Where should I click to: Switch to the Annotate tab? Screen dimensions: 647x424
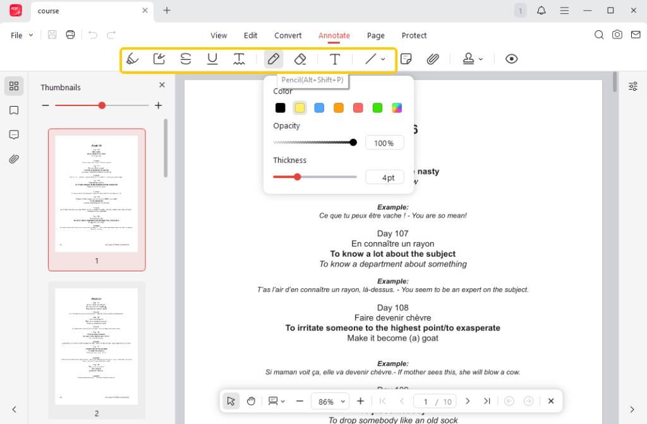334,35
